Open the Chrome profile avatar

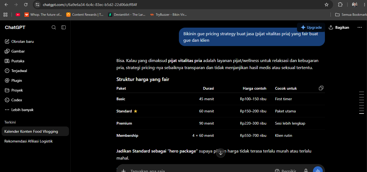pyautogui.click(x=355, y=5)
